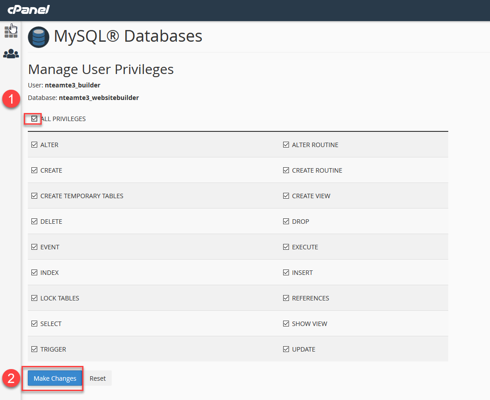This screenshot has height=400, width=490.
Task: Click the ALTER ROUTINE label text
Action: (315, 145)
